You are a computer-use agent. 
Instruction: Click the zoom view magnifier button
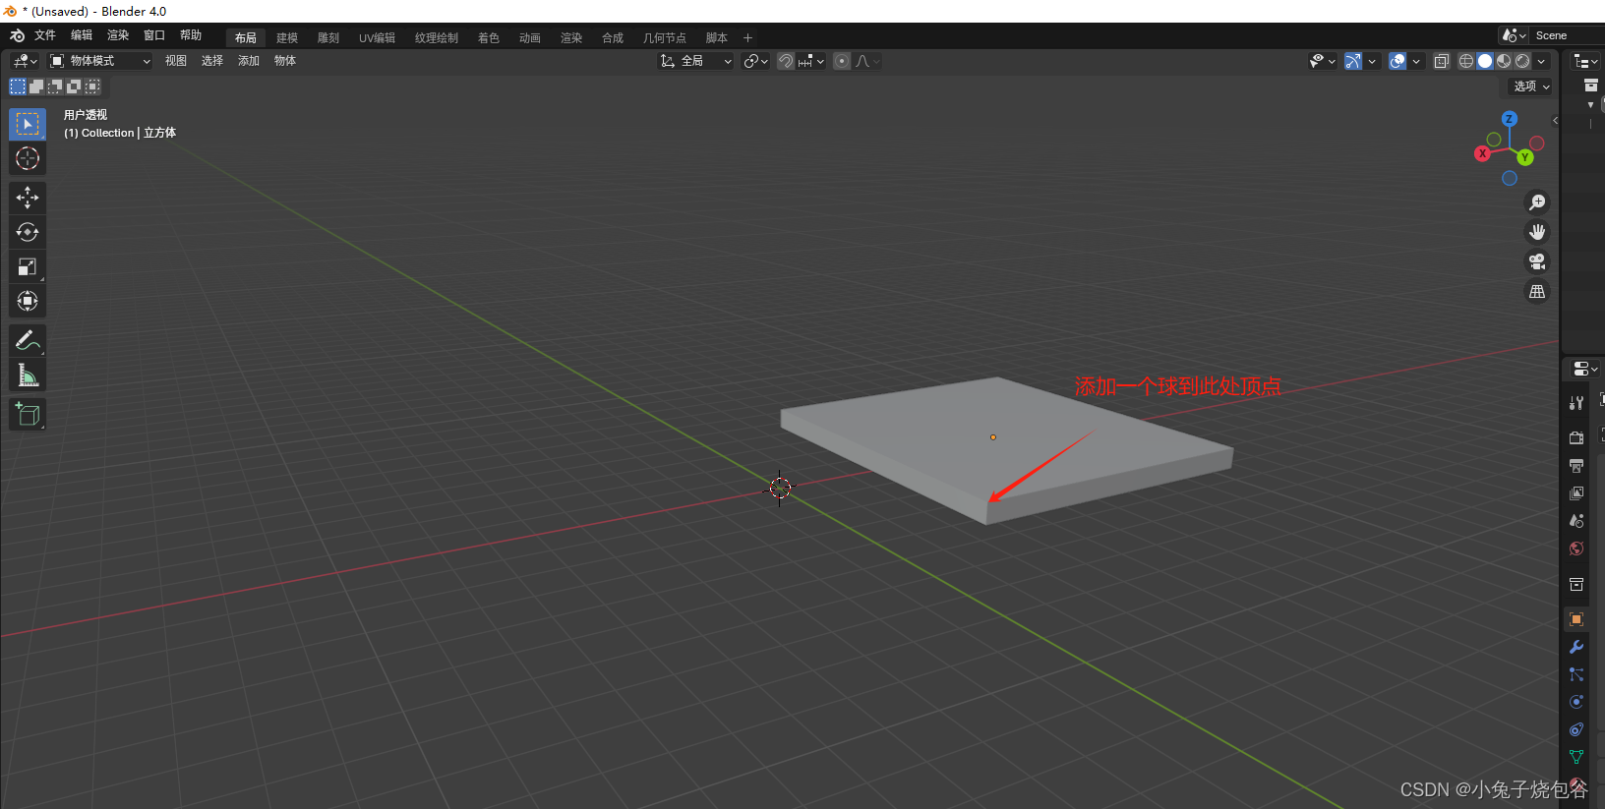click(1537, 202)
